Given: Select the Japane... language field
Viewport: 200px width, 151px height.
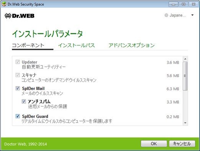Looking at the screenshot, I should pos(179,15).
